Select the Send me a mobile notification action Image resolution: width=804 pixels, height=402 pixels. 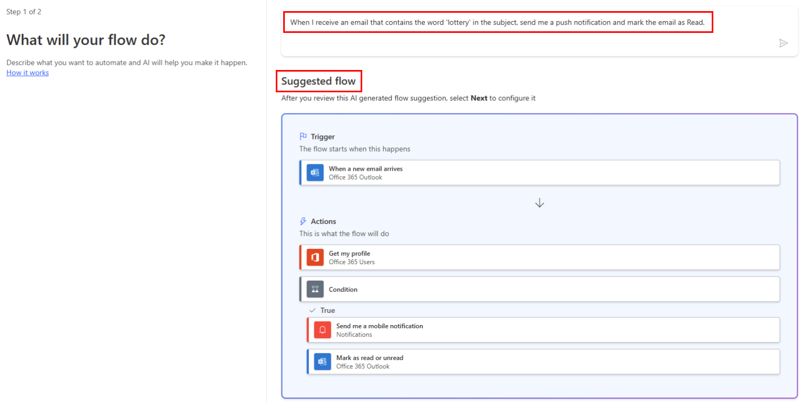coord(544,329)
